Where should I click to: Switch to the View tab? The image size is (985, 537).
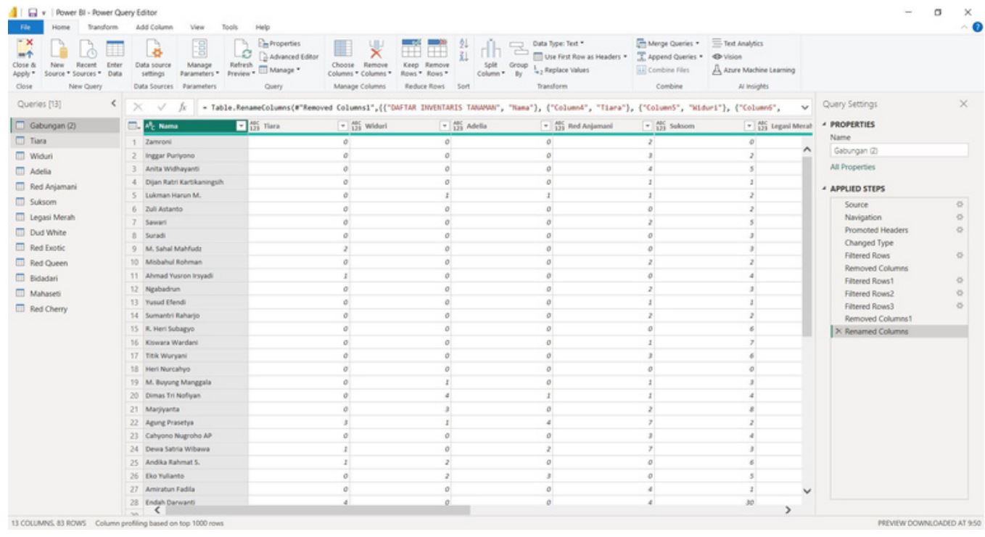coord(197,27)
